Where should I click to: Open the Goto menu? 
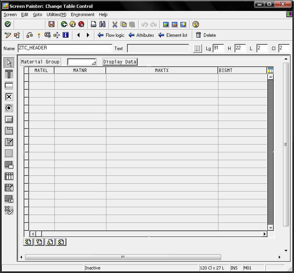[38, 14]
